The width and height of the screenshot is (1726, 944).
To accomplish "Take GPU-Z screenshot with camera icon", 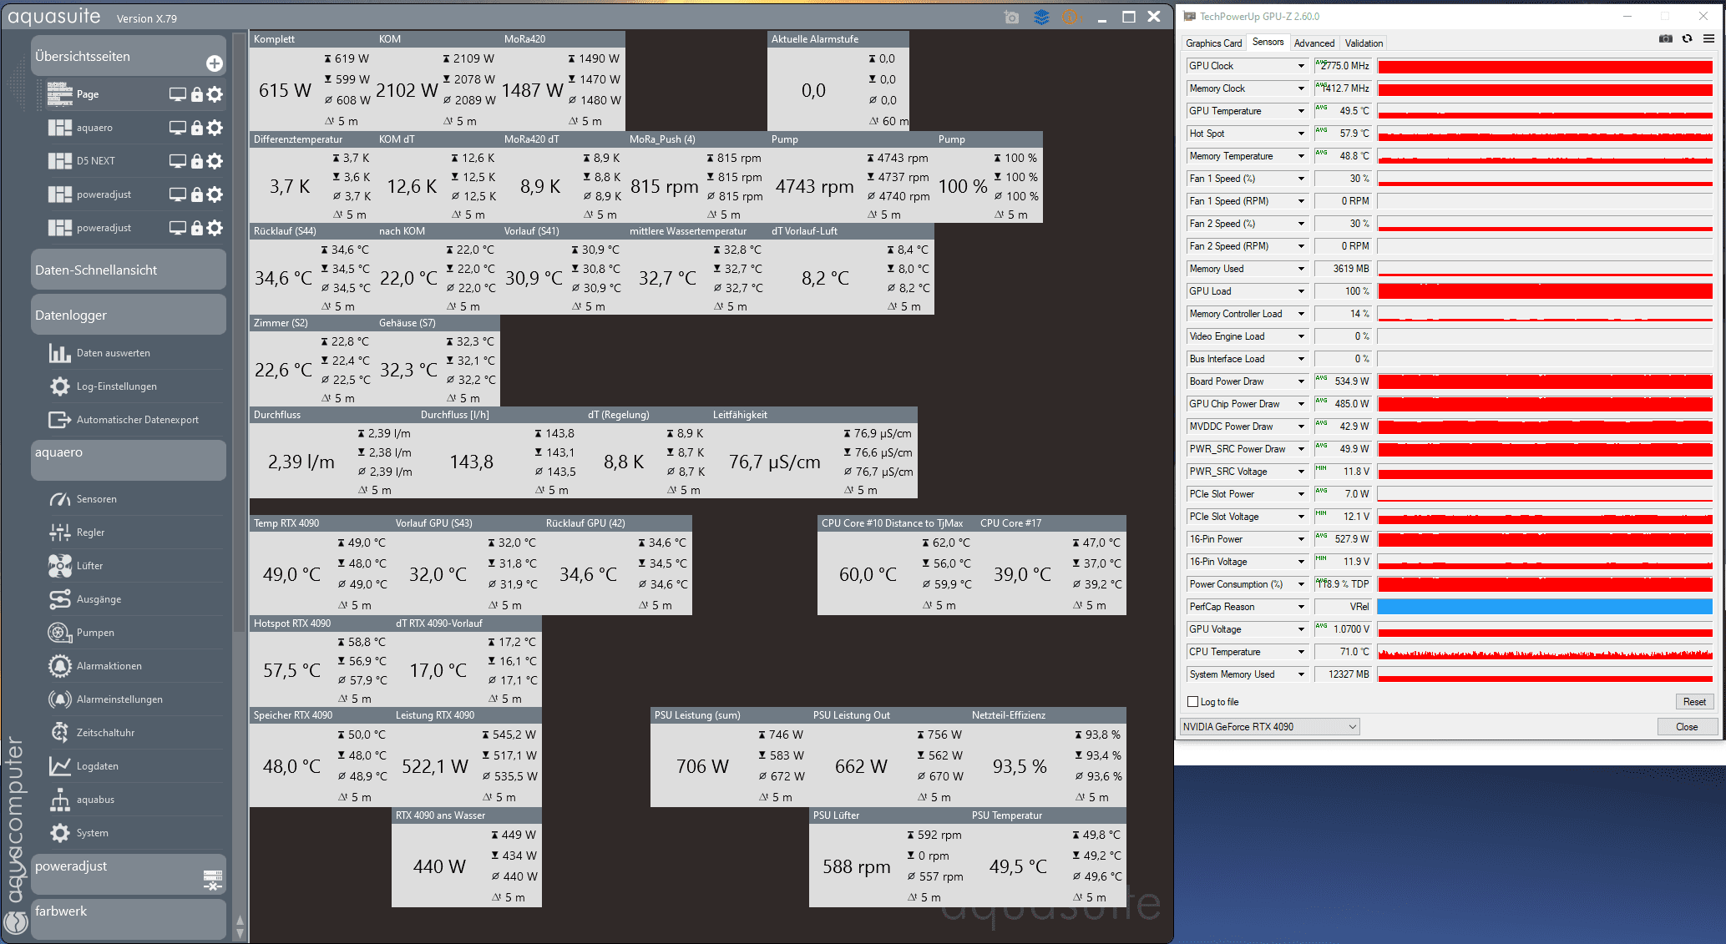I will coord(1665,39).
